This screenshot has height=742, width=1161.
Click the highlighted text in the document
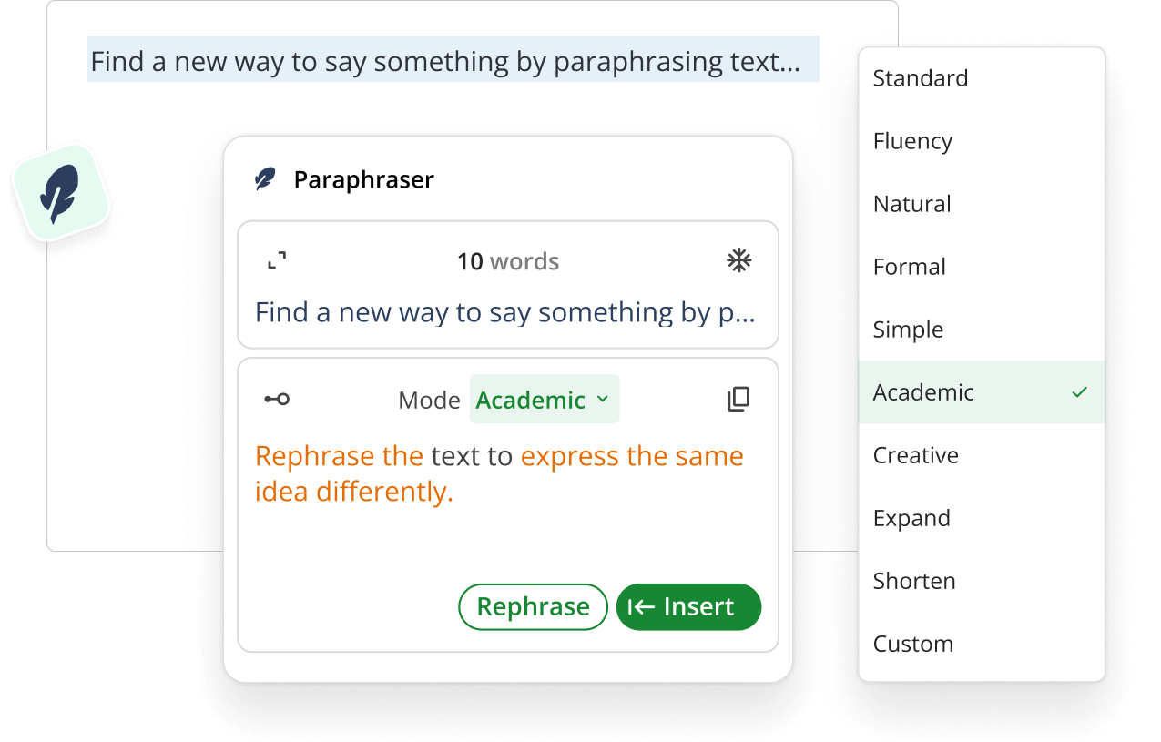445,62
